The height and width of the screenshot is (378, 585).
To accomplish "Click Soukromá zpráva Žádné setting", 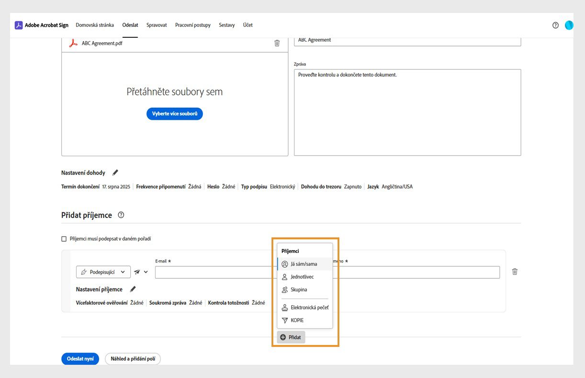I will (176, 303).
